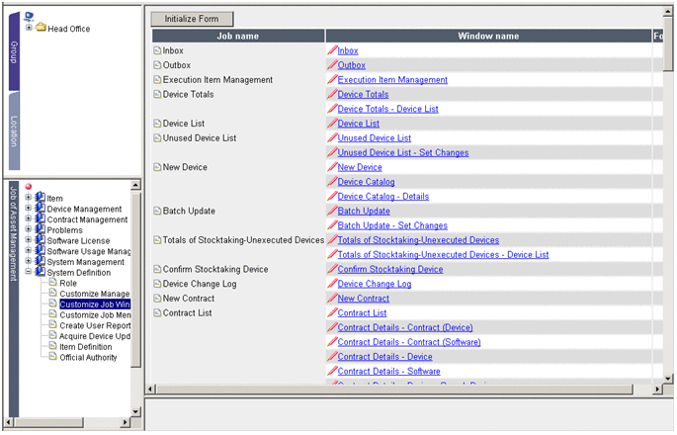Switch to the Location side tab
This screenshot has height=435, width=677.
pos(14,132)
